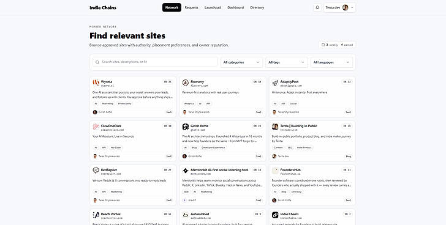This screenshot has height=225, width=446.
Task: Open the All languages dropdown
Action: 331,62
